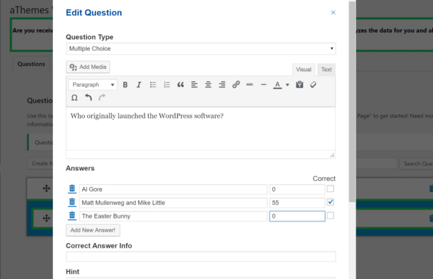This screenshot has width=433, height=279.
Task: Open the special character Omega tool
Action: [74, 98]
